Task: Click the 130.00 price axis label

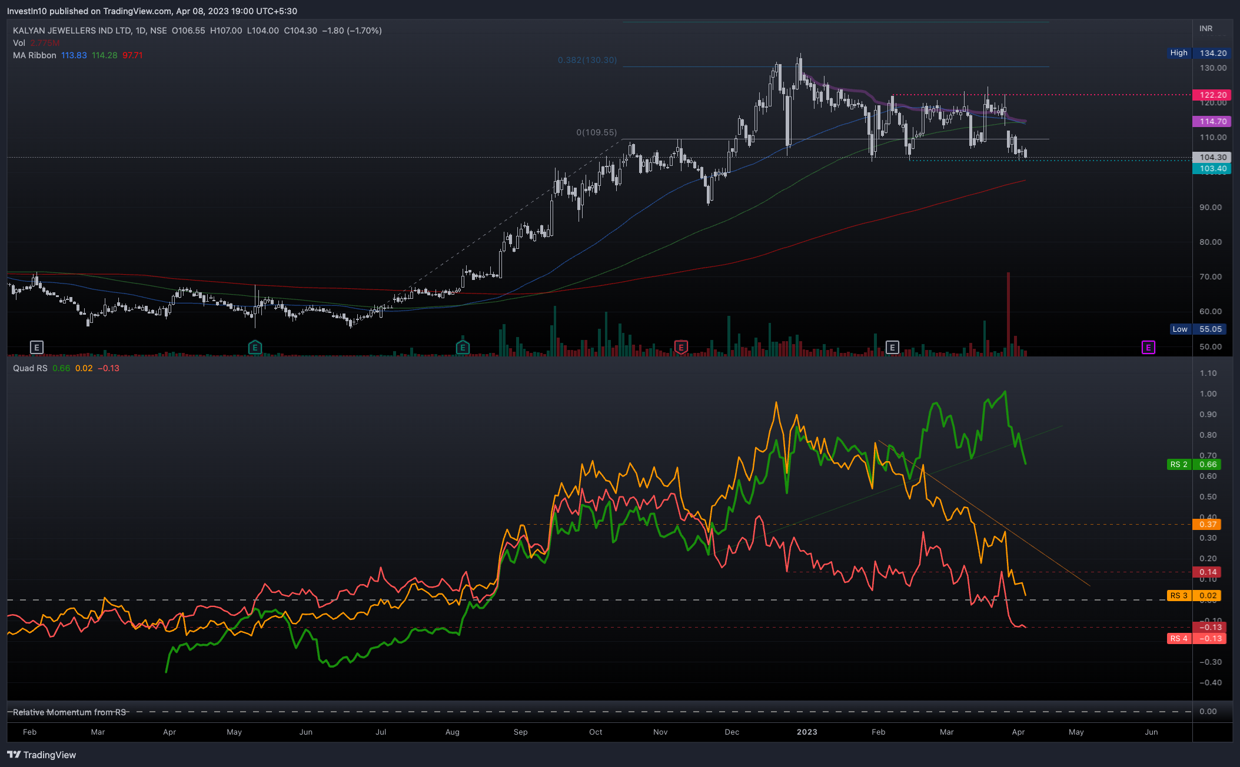Action: [x=1213, y=68]
